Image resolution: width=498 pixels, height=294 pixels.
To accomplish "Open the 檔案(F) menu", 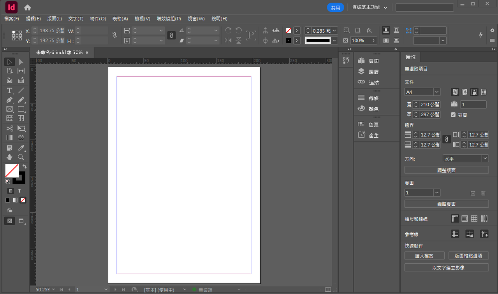I will [12, 19].
